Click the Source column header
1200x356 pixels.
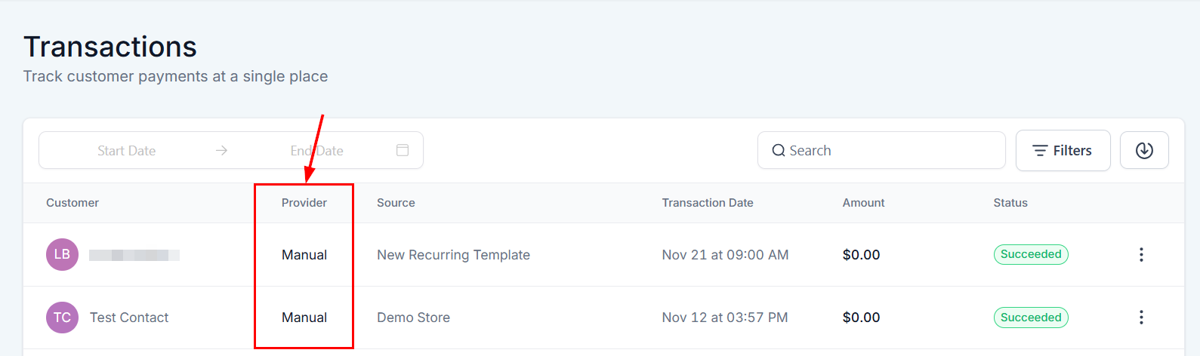[396, 203]
